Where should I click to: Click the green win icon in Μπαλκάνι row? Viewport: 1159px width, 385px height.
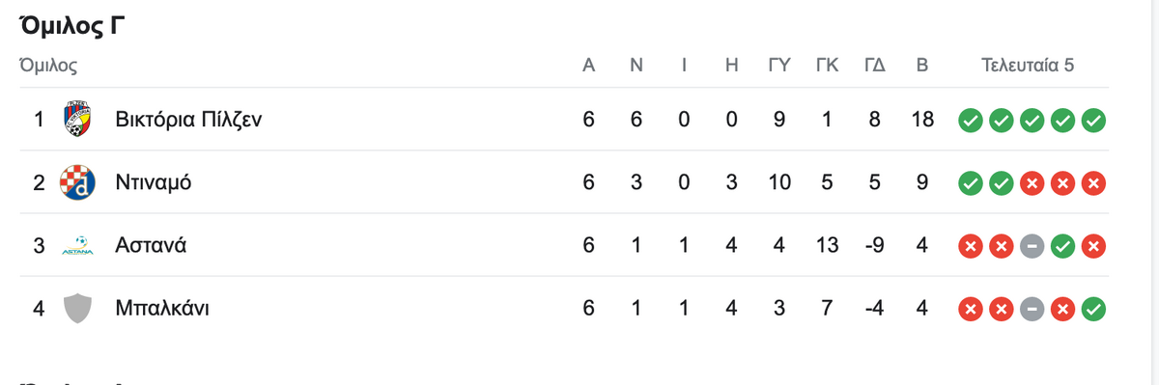[x=1093, y=309]
